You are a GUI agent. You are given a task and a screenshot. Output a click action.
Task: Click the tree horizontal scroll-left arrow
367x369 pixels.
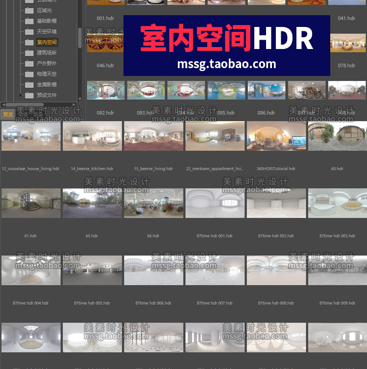tap(3, 104)
